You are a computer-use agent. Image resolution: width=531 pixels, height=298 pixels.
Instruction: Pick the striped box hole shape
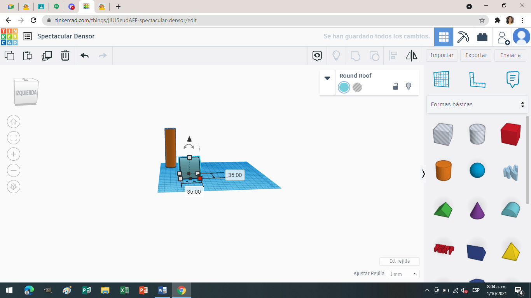click(443, 134)
